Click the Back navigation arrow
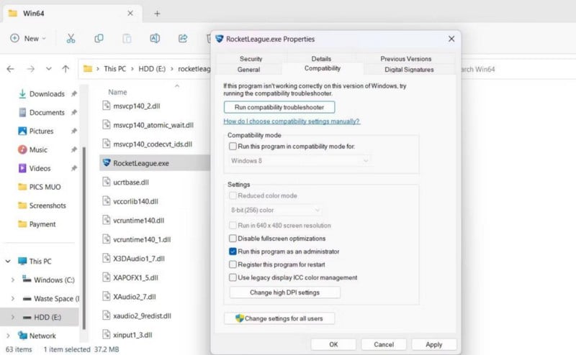This screenshot has width=576, height=355. pyautogui.click(x=10, y=69)
